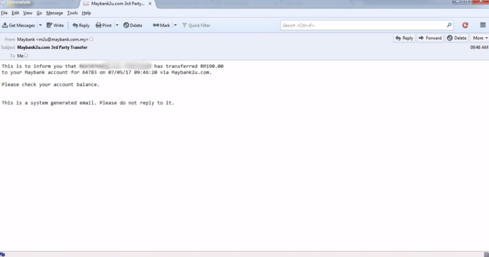Open the Help menu

(86, 13)
